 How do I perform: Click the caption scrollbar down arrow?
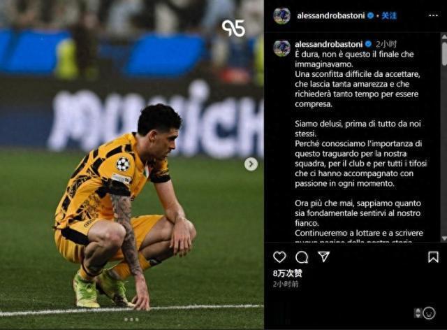click(444, 238)
